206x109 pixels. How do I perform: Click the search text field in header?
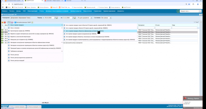click(x=189, y=11)
